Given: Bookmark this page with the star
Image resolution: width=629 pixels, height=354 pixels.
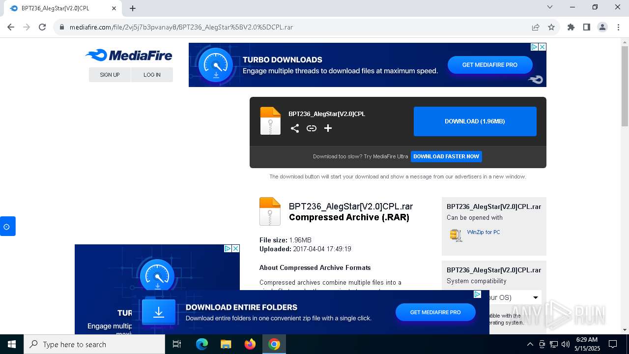Looking at the screenshot, I should [x=551, y=27].
